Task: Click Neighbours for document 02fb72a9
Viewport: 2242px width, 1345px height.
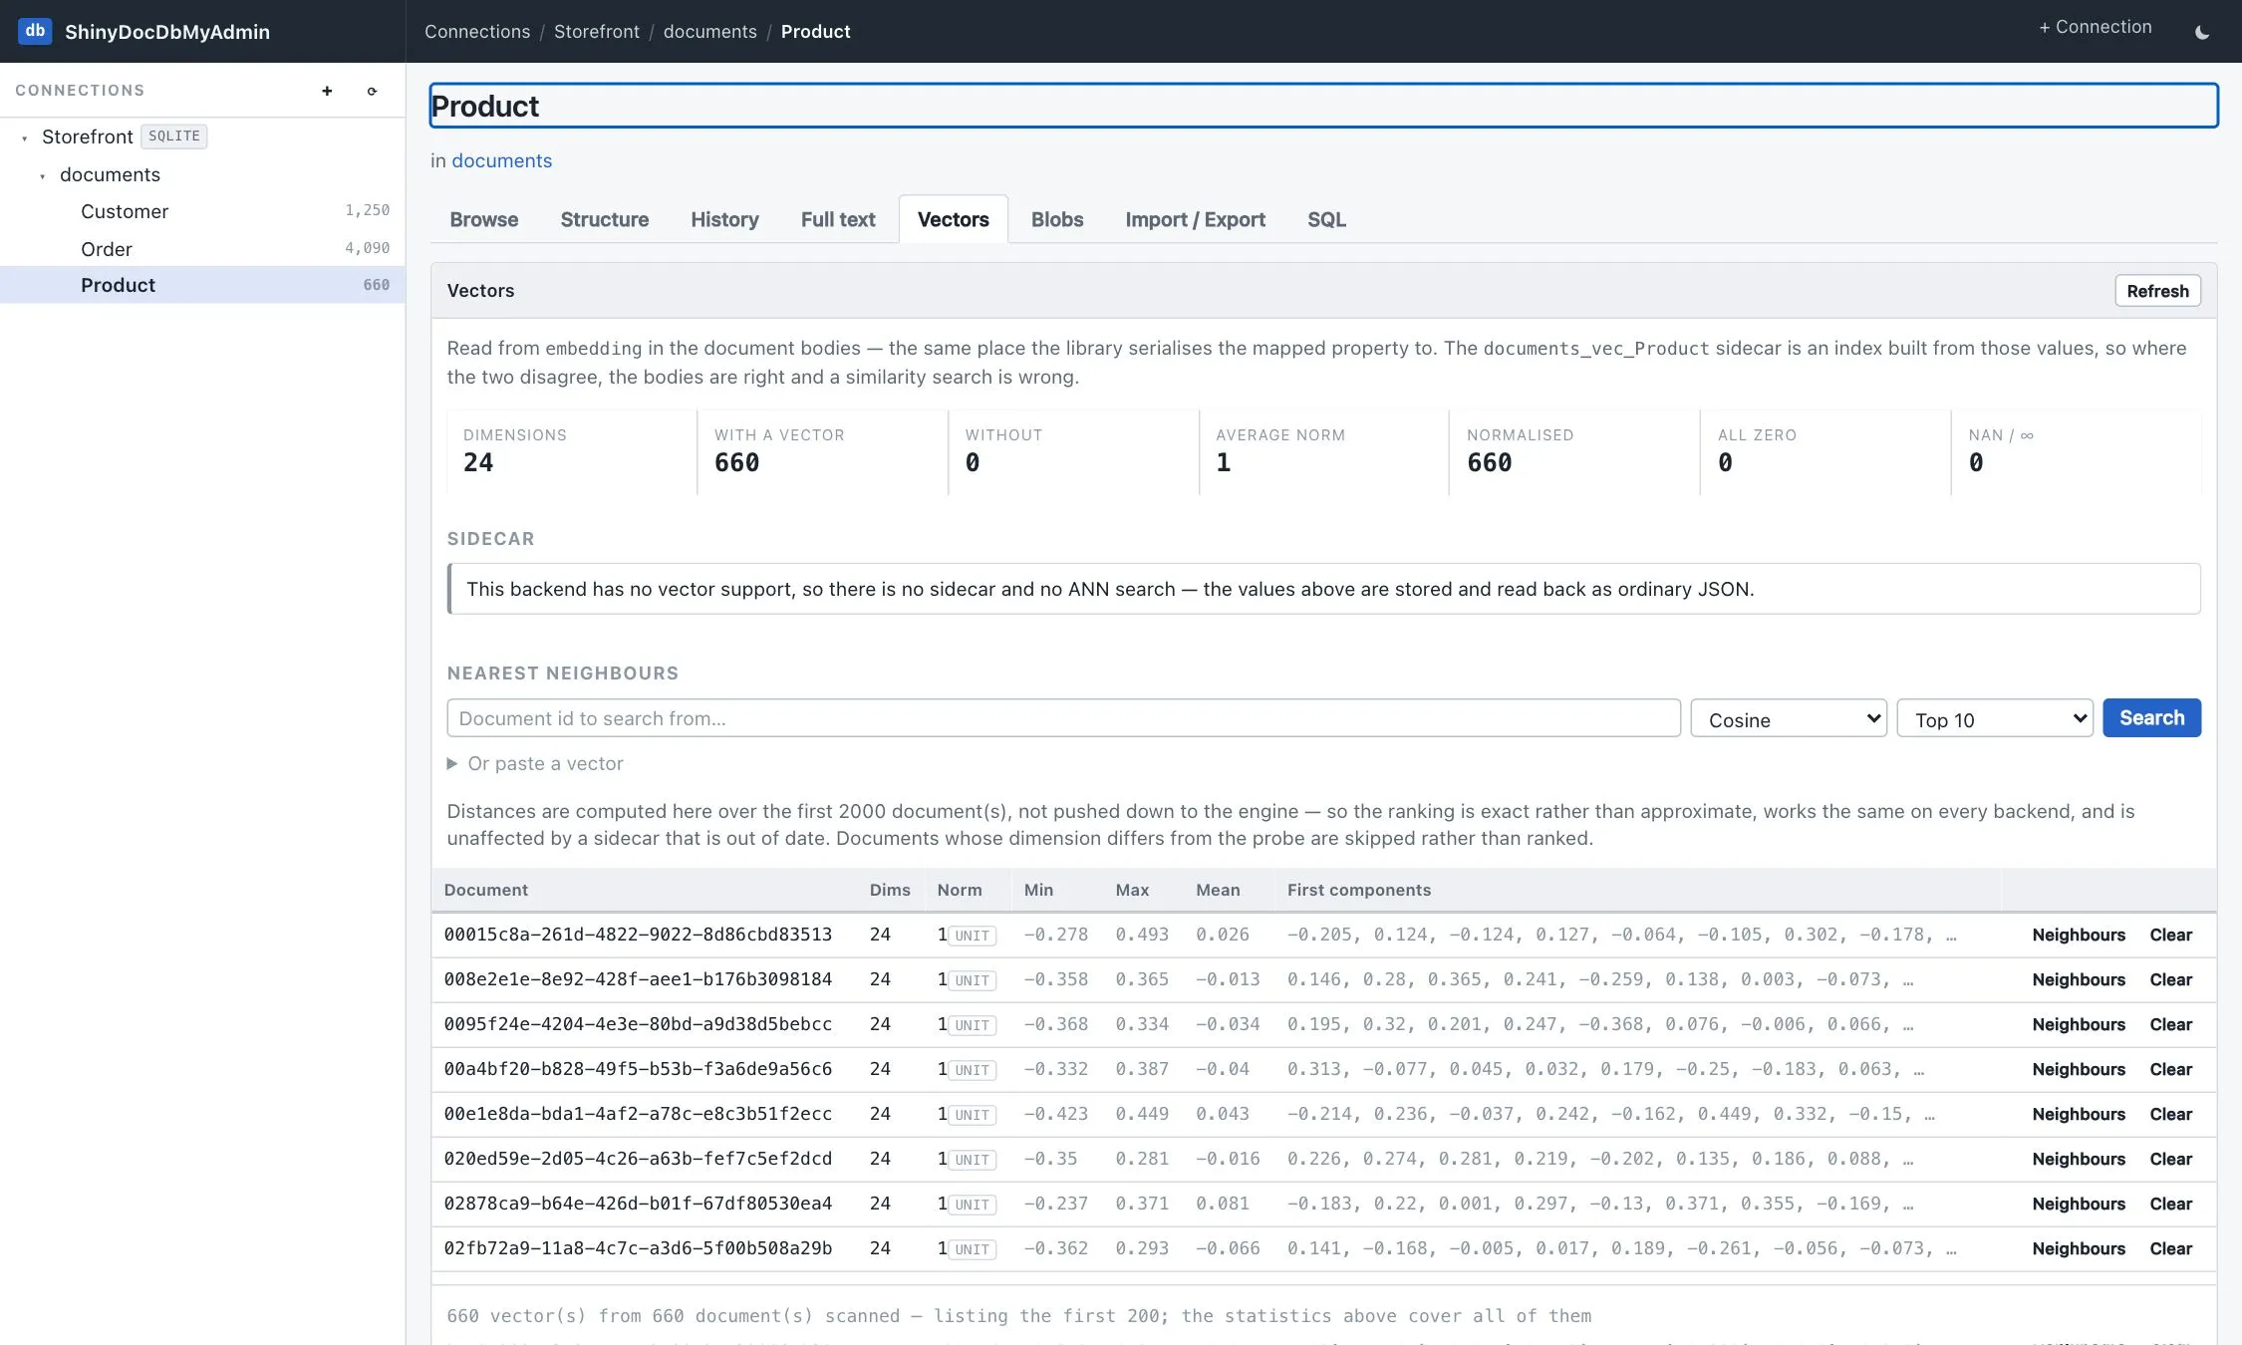Action: pyautogui.click(x=2079, y=1248)
